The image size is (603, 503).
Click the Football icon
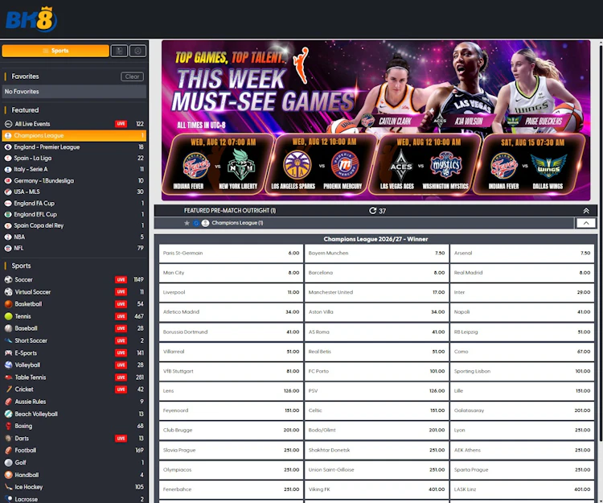tap(9, 450)
